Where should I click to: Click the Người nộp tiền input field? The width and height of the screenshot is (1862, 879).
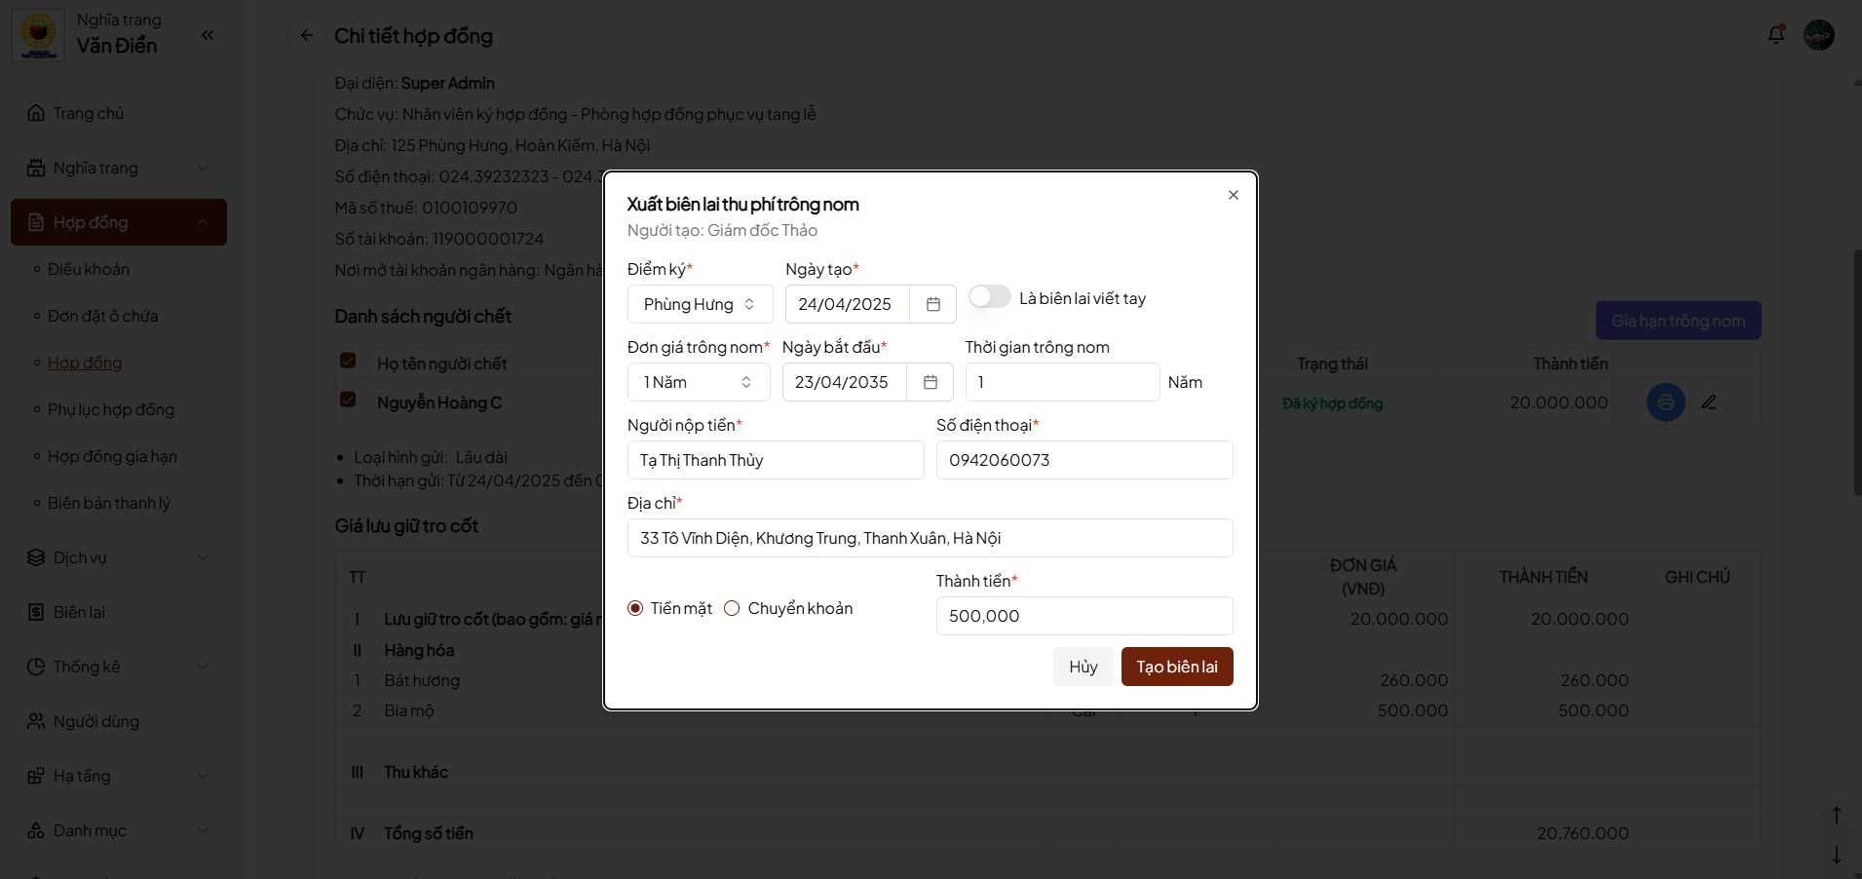click(775, 460)
